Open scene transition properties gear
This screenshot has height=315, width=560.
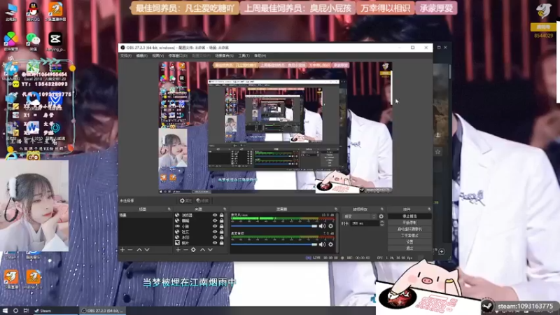point(381,216)
